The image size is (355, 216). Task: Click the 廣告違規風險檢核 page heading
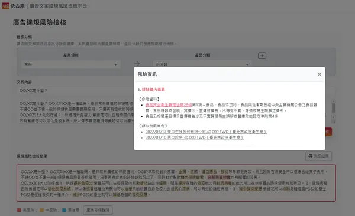click(x=40, y=22)
